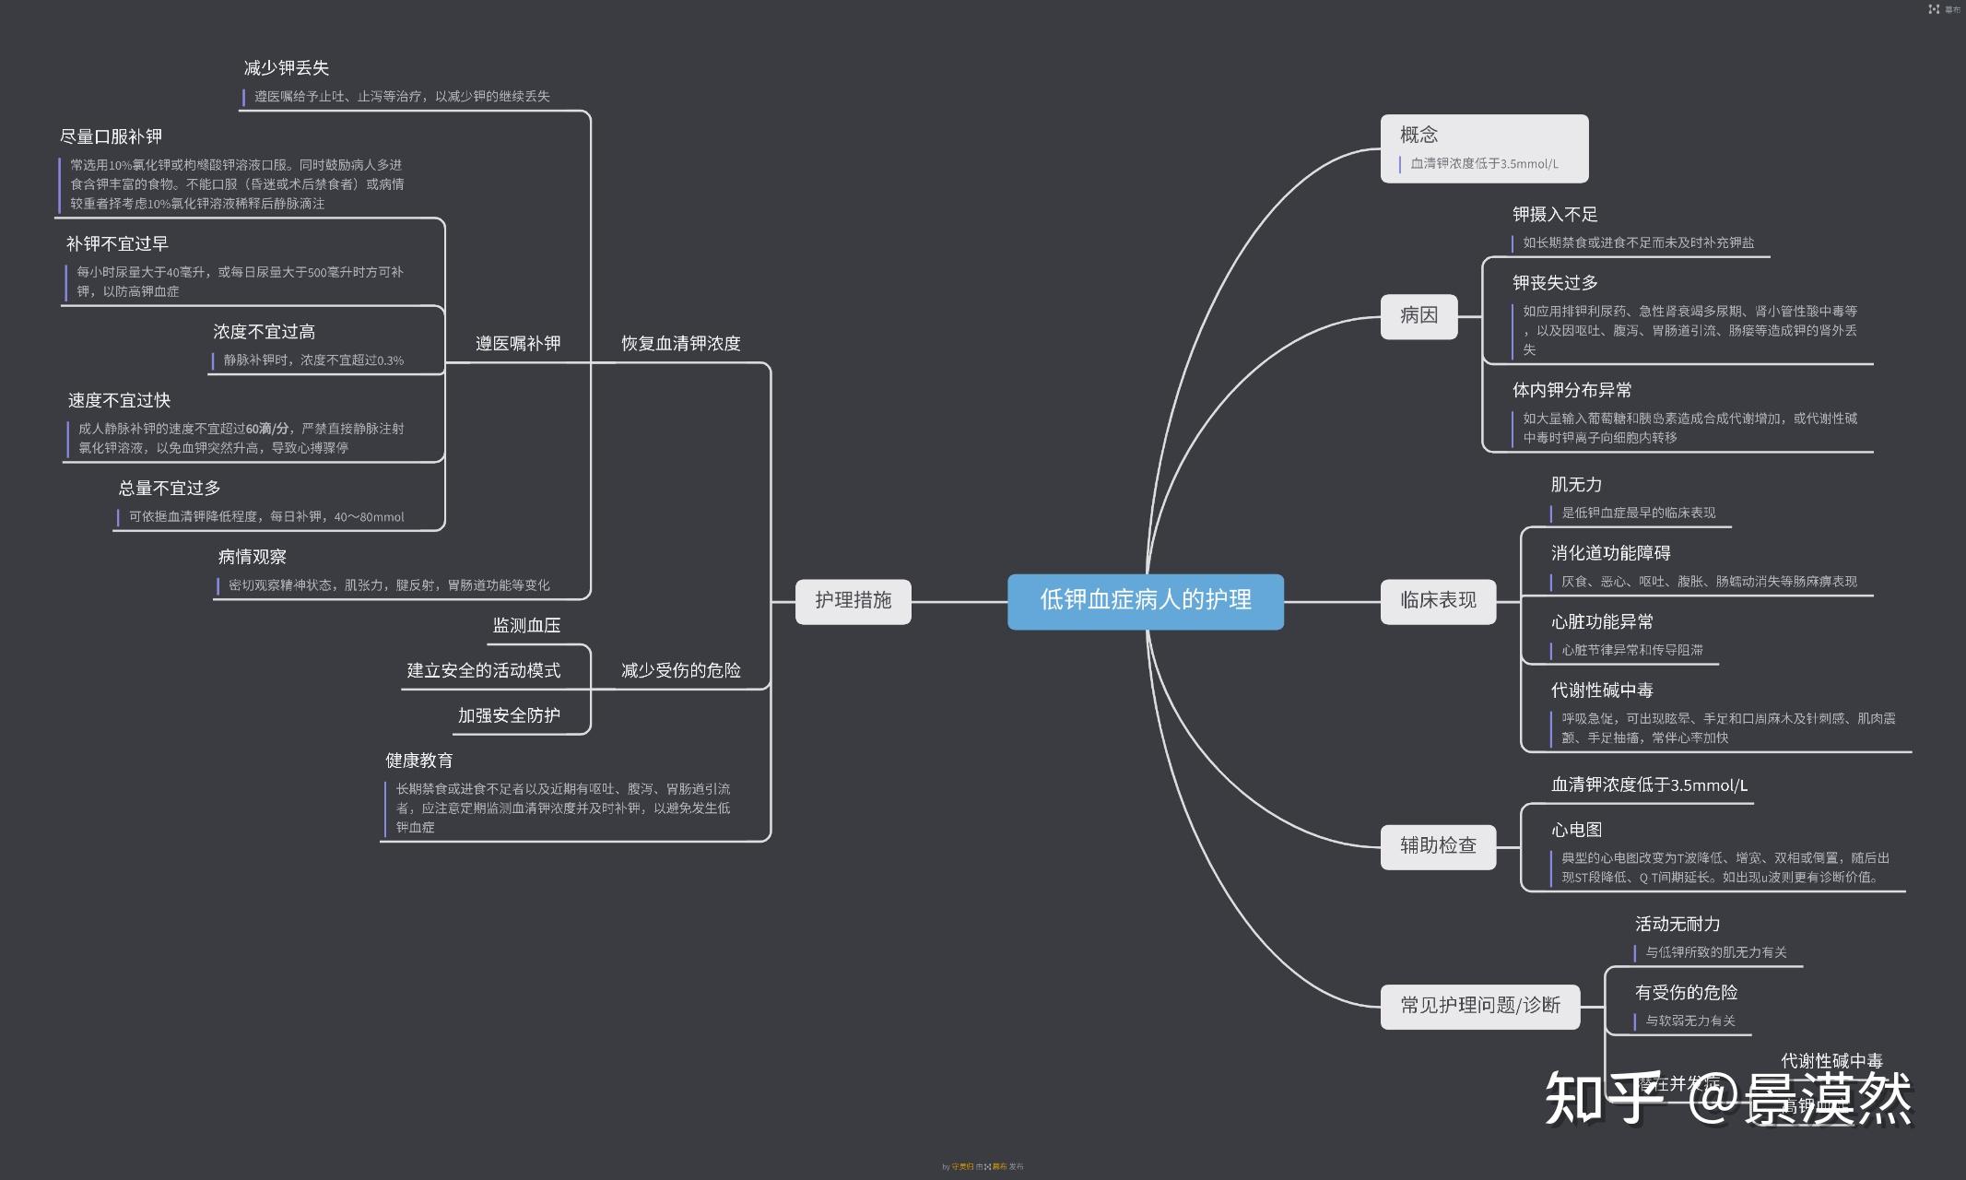Select the 活动无耐力 topic
The width and height of the screenshot is (1966, 1180).
pos(1678,925)
